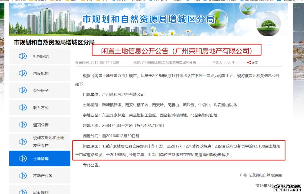Open the 机构职能 sidebar menu
This screenshot has height=194, width=304.
point(40,56)
